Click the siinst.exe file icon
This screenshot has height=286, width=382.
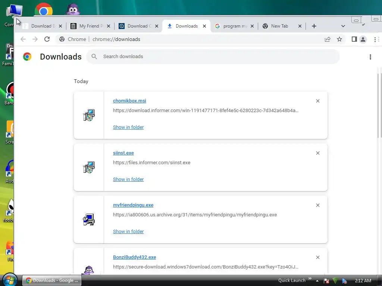tap(89, 167)
